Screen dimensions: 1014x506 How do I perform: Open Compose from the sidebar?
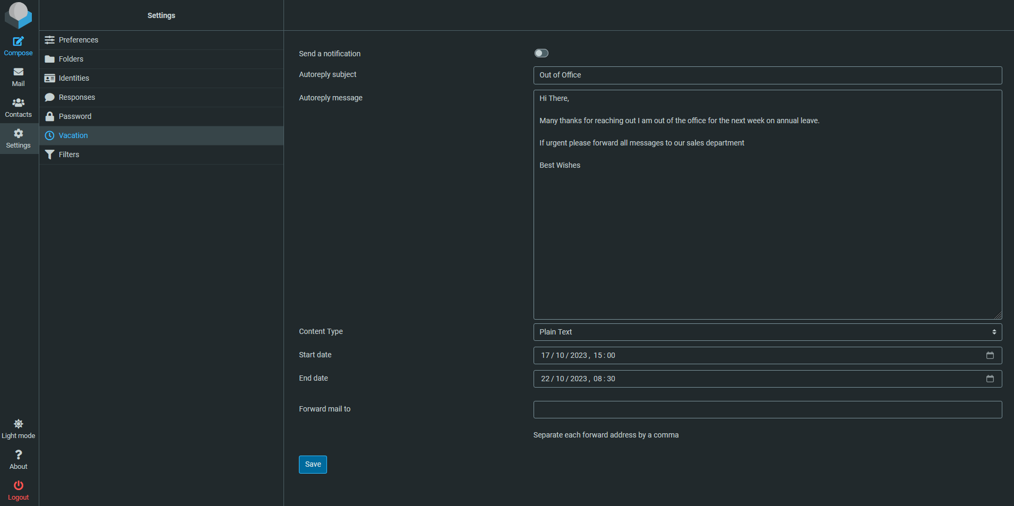click(x=18, y=46)
